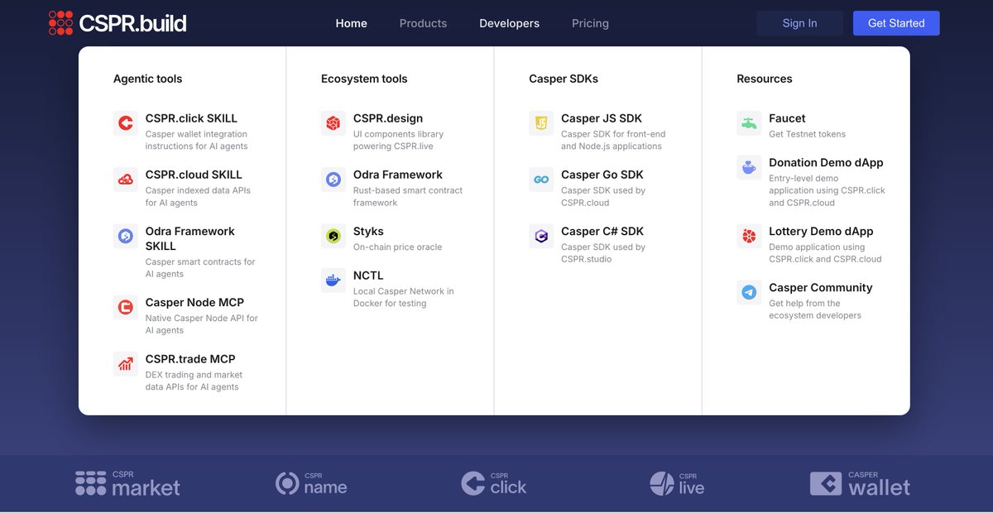Click the 'Ecosystem tools' column heading
993x513 pixels.
click(364, 79)
